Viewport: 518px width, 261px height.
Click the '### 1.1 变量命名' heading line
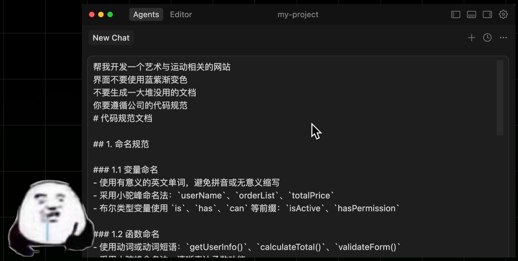pyautogui.click(x=126, y=170)
